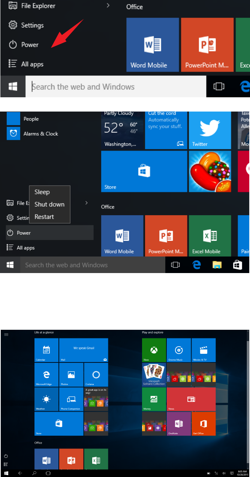
Task: Open the Microsoft Edge tile
Action: [x=46, y=374]
